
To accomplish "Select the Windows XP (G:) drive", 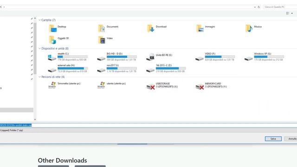I will (x=264, y=57).
